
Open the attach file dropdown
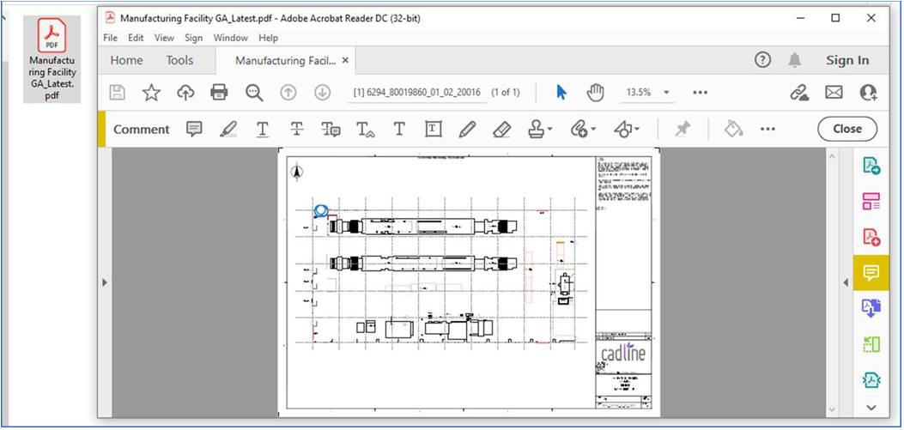(x=583, y=129)
